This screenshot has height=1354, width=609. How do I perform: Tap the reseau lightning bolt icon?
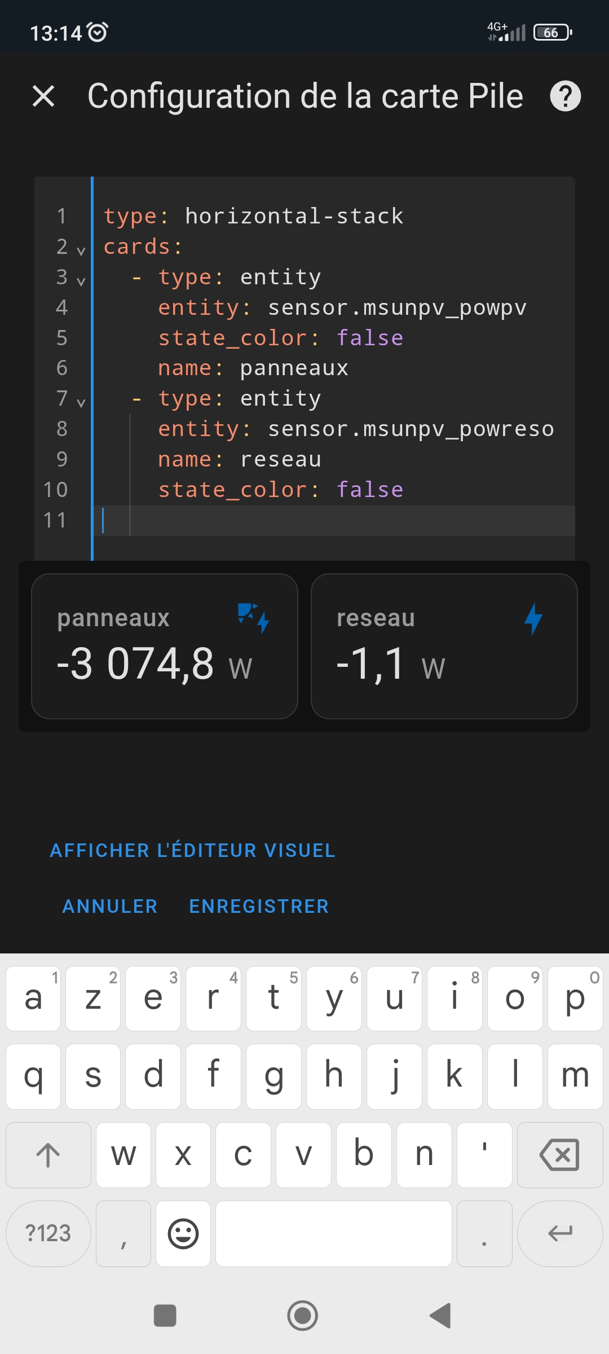[x=533, y=619]
